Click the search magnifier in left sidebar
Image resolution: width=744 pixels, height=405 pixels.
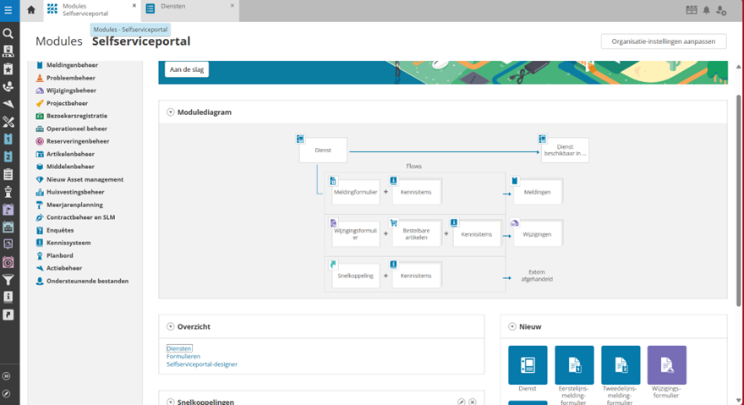coord(8,34)
